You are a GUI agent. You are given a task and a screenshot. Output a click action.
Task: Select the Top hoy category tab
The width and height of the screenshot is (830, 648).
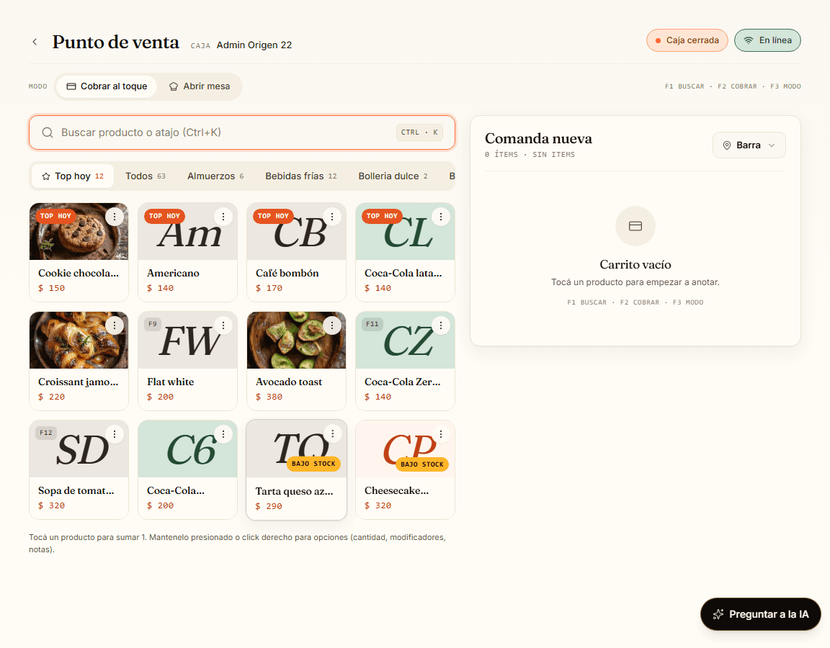click(x=73, y=176)
